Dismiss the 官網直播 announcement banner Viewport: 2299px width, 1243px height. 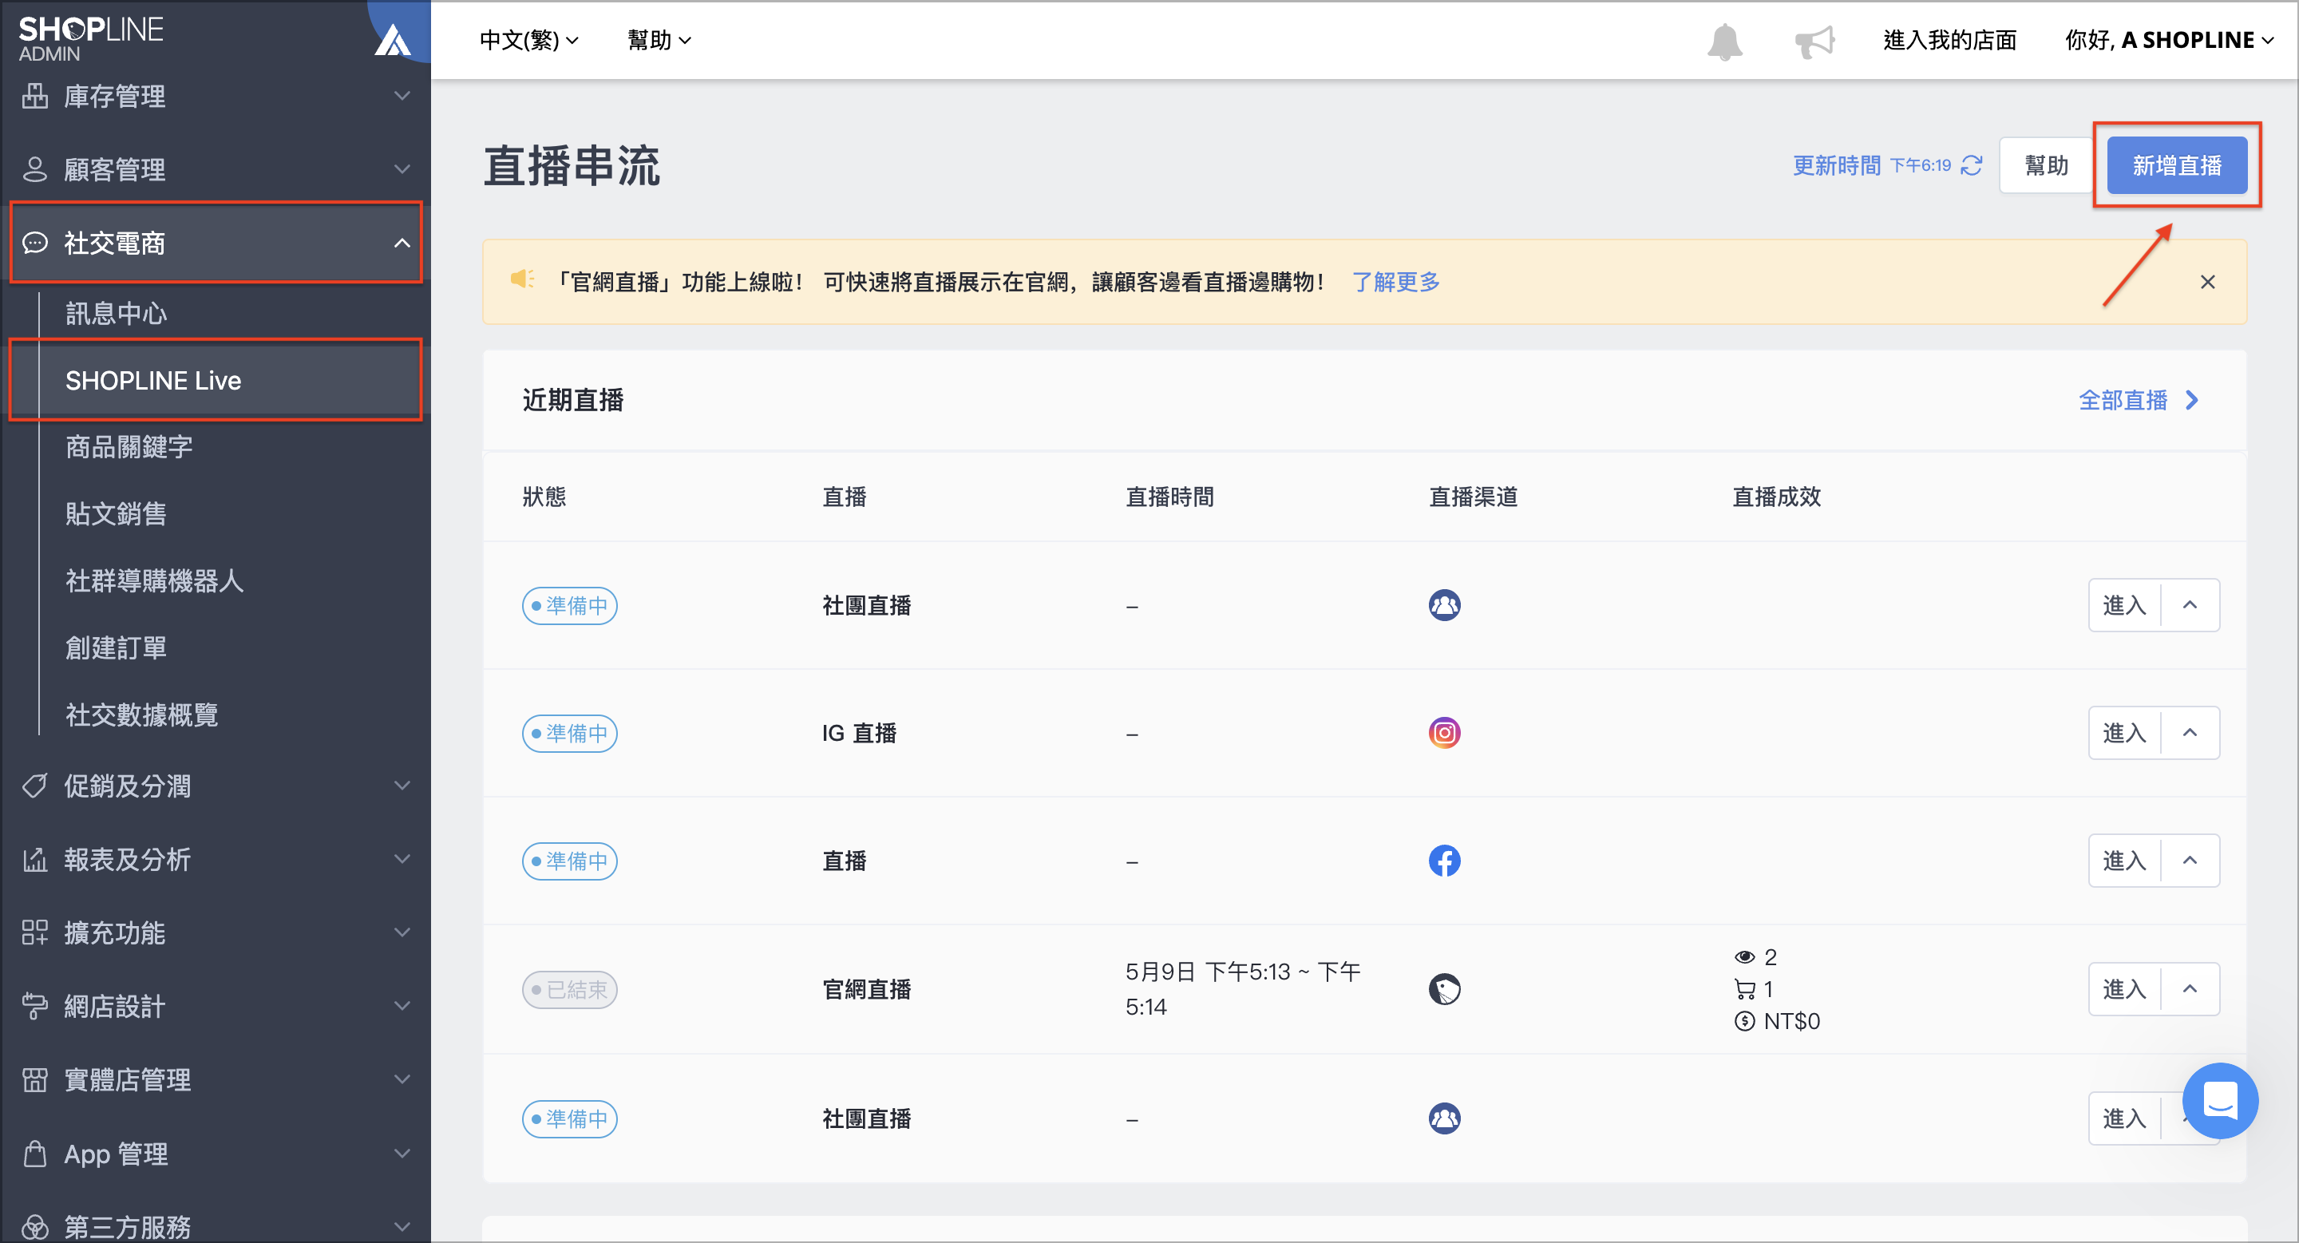(2209, 281)
